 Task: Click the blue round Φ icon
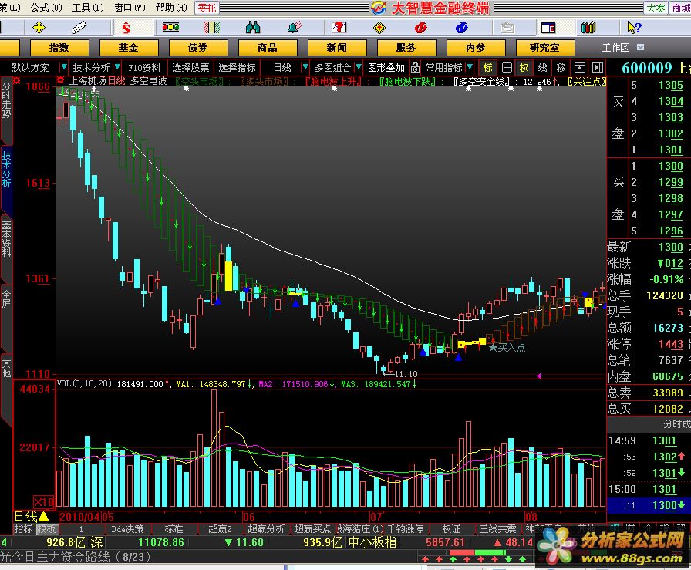[x=461, y=28]
